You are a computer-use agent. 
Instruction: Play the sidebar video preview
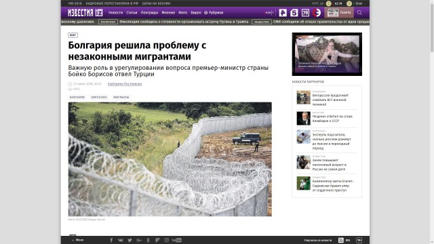click(x=327, y=54)
